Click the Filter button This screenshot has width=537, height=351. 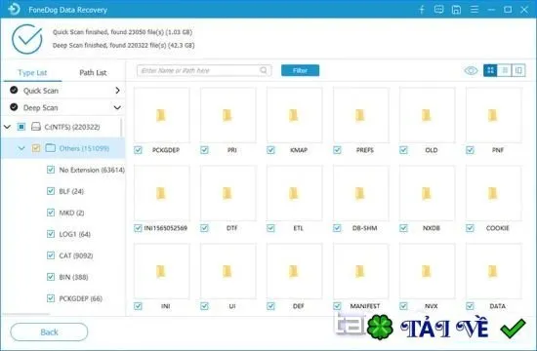pyautogui.click(x=300, y=70)
